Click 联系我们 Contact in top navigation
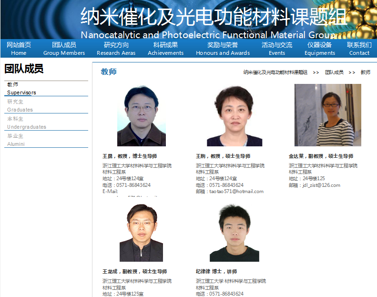Screen dimensions: 377x297 click(359, 49)
